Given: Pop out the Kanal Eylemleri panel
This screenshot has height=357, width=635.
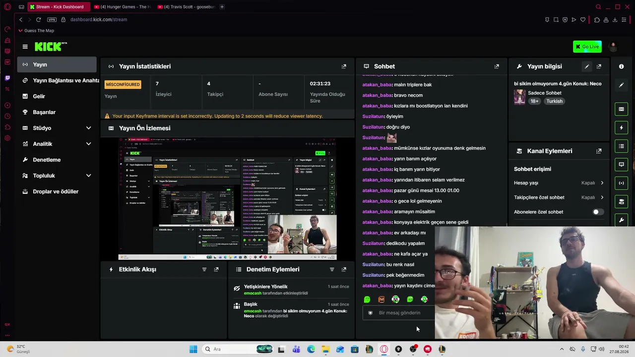Looking at the screenshot, I should click(599, 151).
